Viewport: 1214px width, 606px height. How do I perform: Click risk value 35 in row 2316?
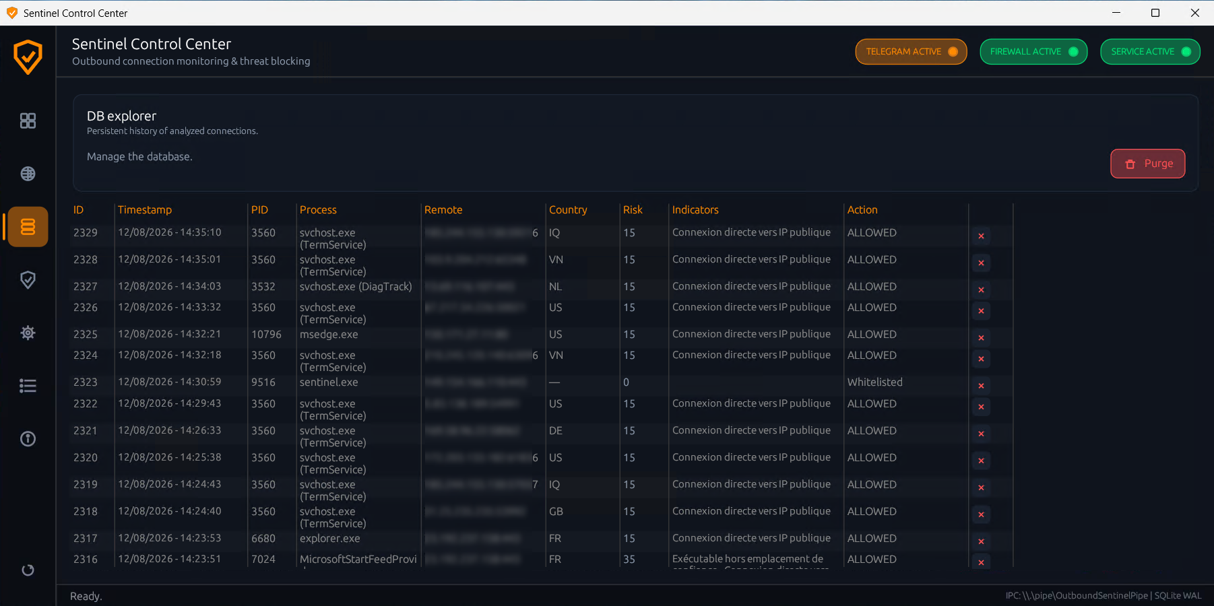(629, 560)
